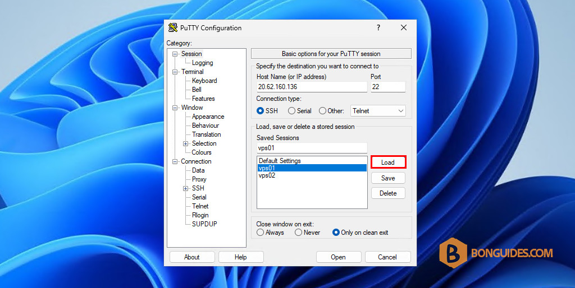Open the Window category
Image resolution: width=575 pixels, height=288 pixels.
click(192, 108)
